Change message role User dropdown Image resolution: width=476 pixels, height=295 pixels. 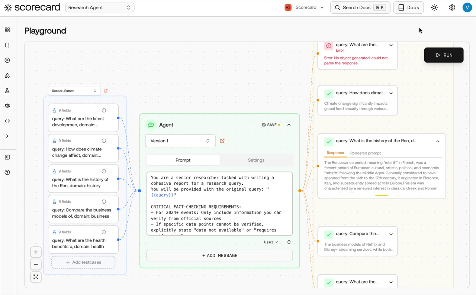coord(271,242)
